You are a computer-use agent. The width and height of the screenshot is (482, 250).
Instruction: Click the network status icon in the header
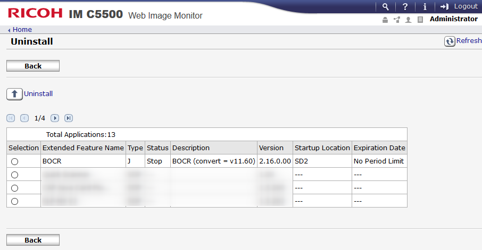[397, 20]
